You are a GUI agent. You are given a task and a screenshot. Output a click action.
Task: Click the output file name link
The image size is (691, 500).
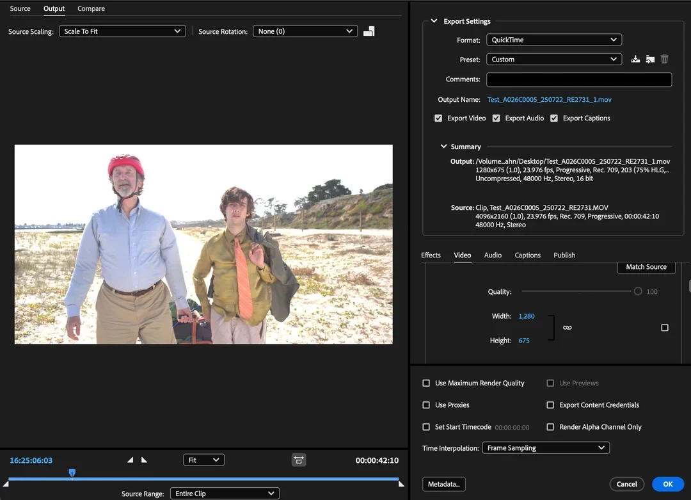coord(549,100)
